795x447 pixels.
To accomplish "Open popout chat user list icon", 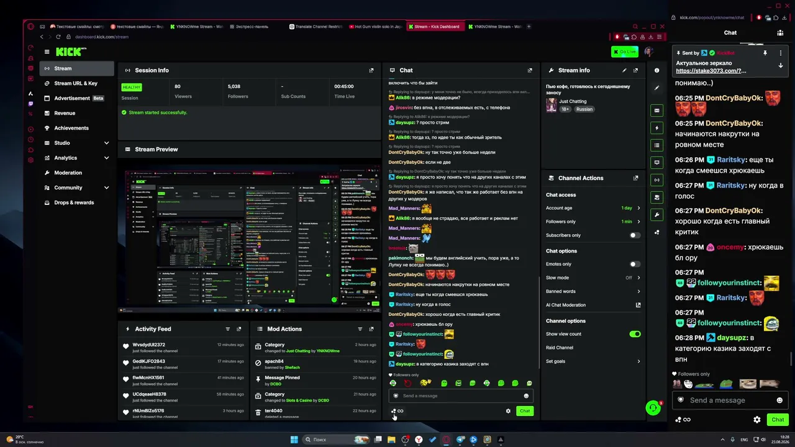I will pyautogui.click(x=780, y=33).
